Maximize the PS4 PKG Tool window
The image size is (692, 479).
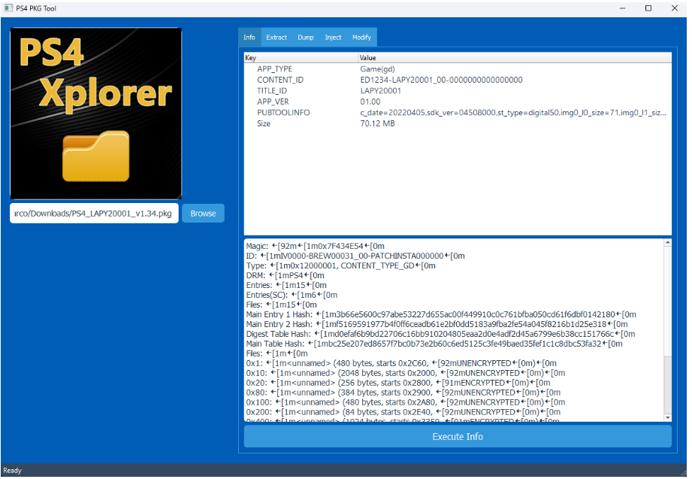point(648,8)
